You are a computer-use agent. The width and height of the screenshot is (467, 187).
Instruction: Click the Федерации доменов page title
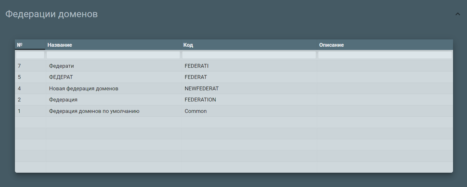point(52,14)
